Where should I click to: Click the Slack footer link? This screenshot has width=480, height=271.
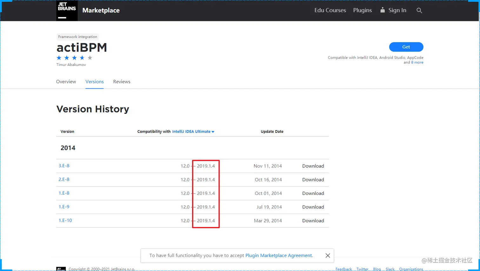point(390,269)
